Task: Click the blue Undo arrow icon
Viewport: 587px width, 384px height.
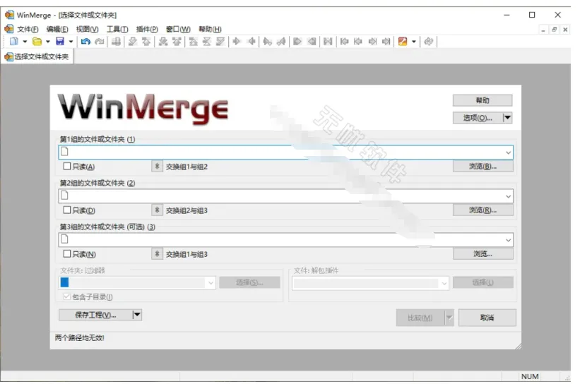Action: point(85,41)
